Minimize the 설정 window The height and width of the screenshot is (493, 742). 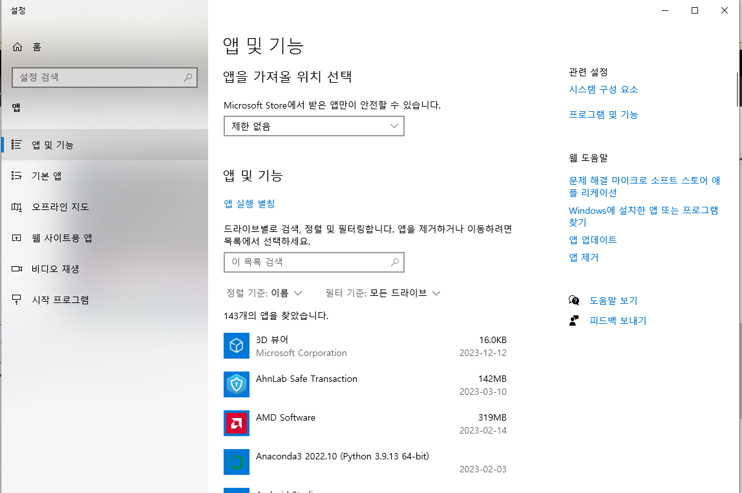(x=665, y=10)
